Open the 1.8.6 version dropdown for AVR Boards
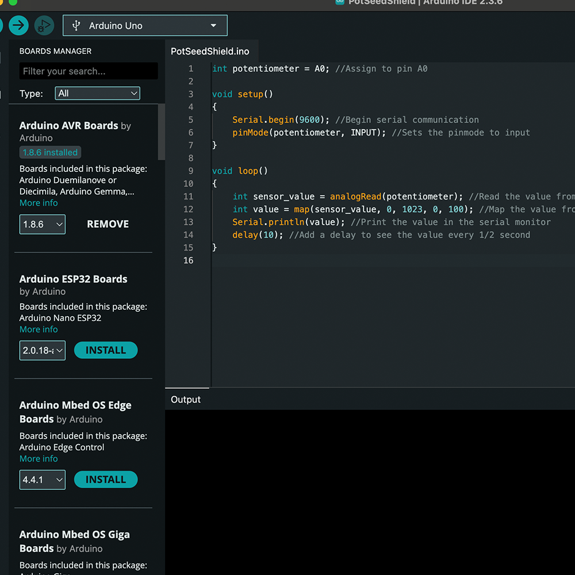Screen dimensions: 575x575 (42, 224)
